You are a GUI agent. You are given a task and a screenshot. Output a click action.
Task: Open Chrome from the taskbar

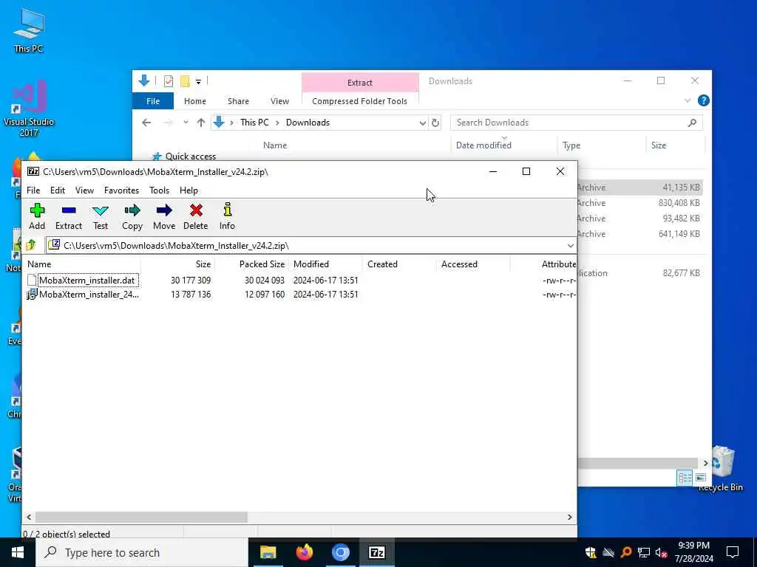341,552
